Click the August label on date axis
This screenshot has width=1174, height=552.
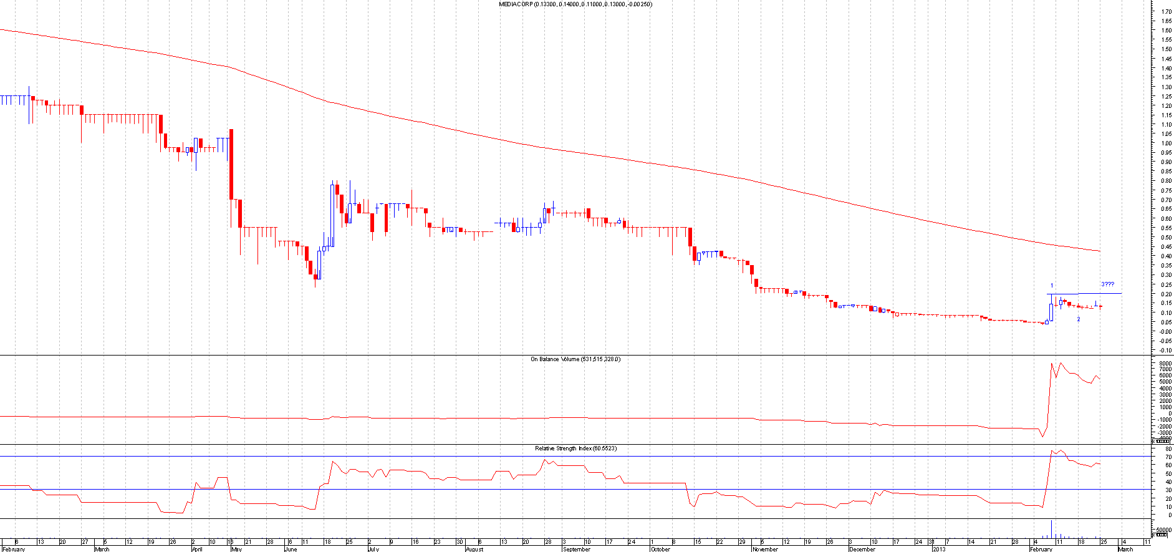coord(474,549)
